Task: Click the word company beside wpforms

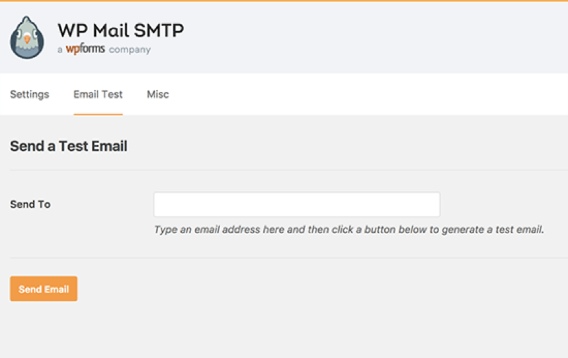Action: 130,50
